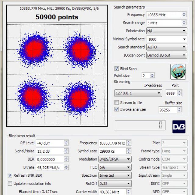Viewport: 195px width, 195px height.
Task: Click the result Frequency spinner arrows
Action: click(129, 143)
